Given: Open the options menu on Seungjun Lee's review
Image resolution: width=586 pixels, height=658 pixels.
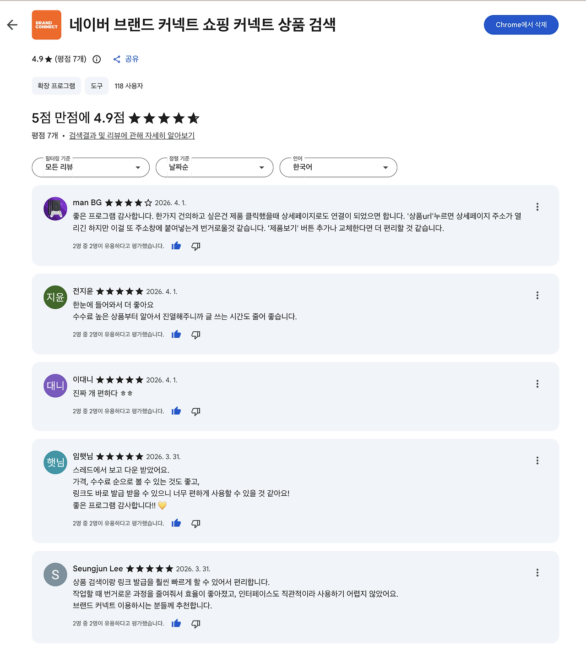Looking at the screenshot, I should (x=537, y=573).
